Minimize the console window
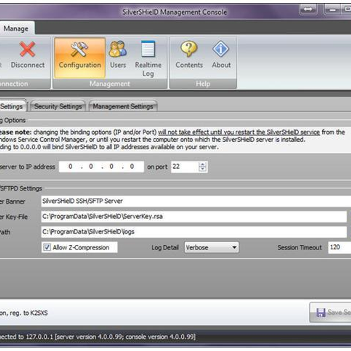 (x=333, y=9)
